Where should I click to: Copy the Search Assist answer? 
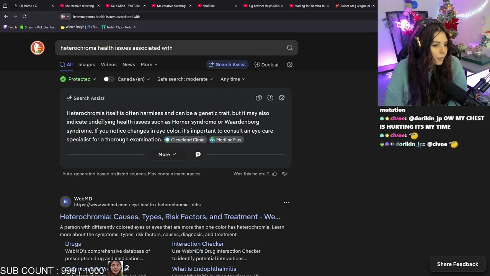(259, 98)
